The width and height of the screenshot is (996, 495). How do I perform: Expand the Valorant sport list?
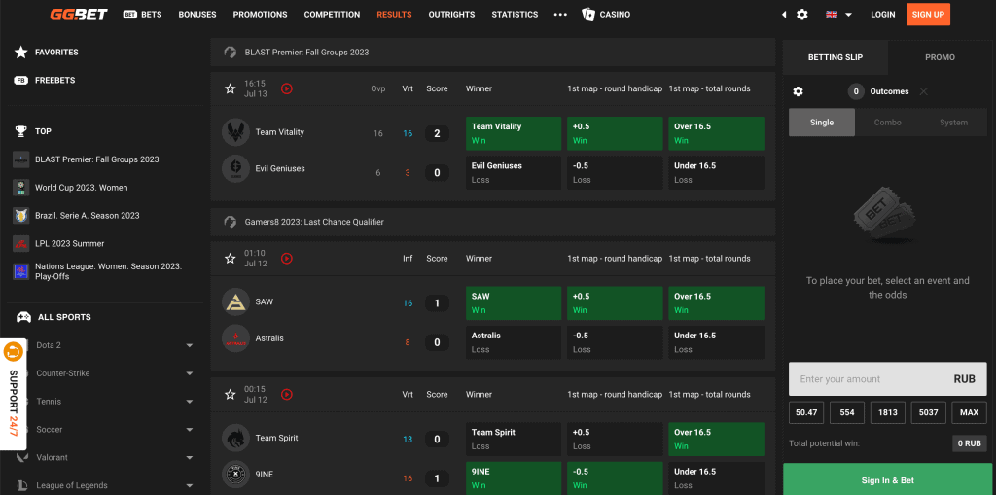(190, 457)
